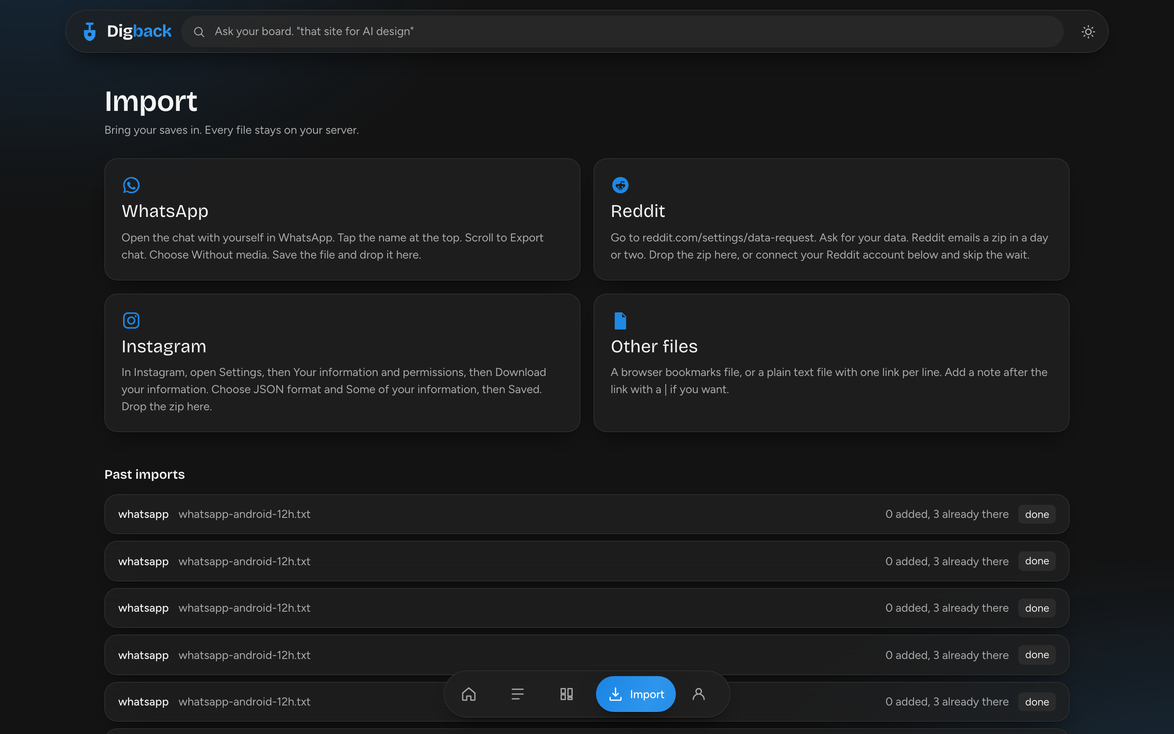Select the Import tab in bottom nav
The width and height of the screenshot is (1174, 734).
636,694
